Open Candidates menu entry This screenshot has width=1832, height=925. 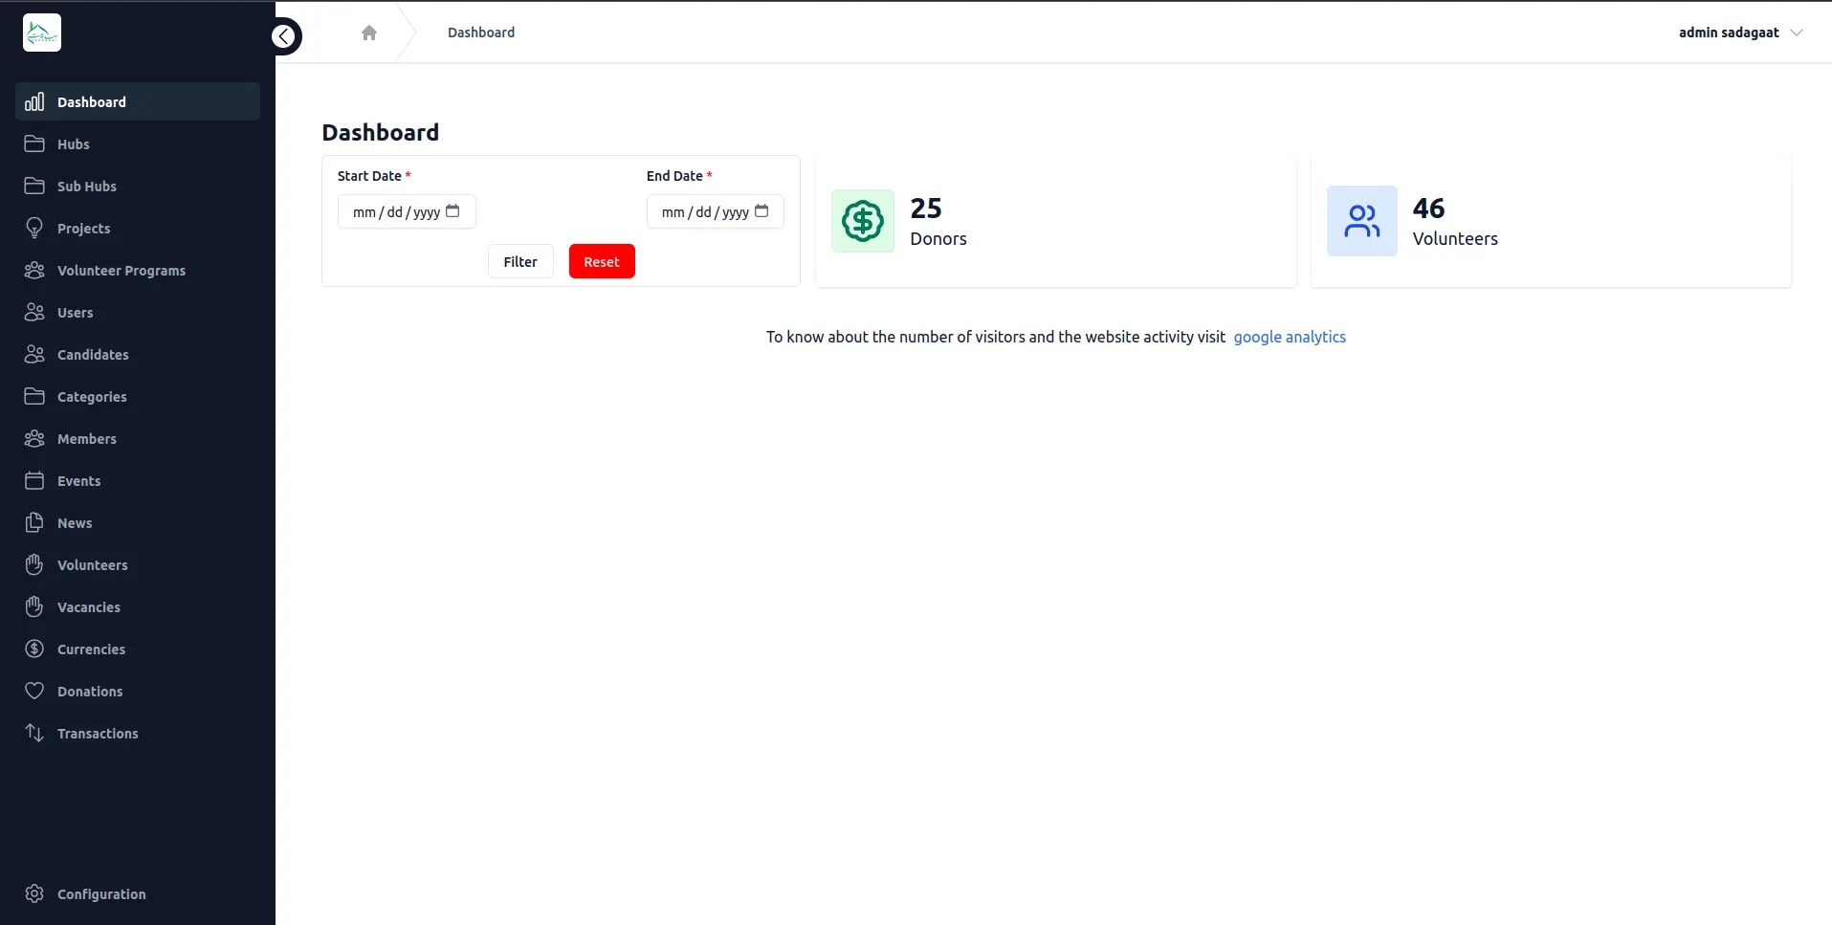click(x=138, y=354)
